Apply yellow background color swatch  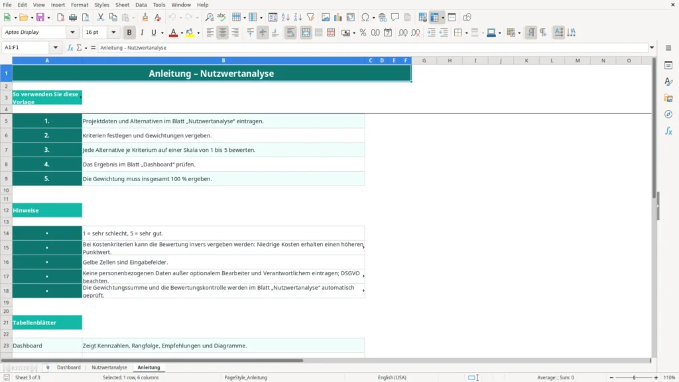pyautogui.click(x=190, y=32)
